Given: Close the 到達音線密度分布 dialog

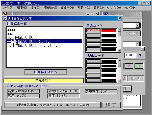Looking at the screenshot, I should tap(120, 18).
